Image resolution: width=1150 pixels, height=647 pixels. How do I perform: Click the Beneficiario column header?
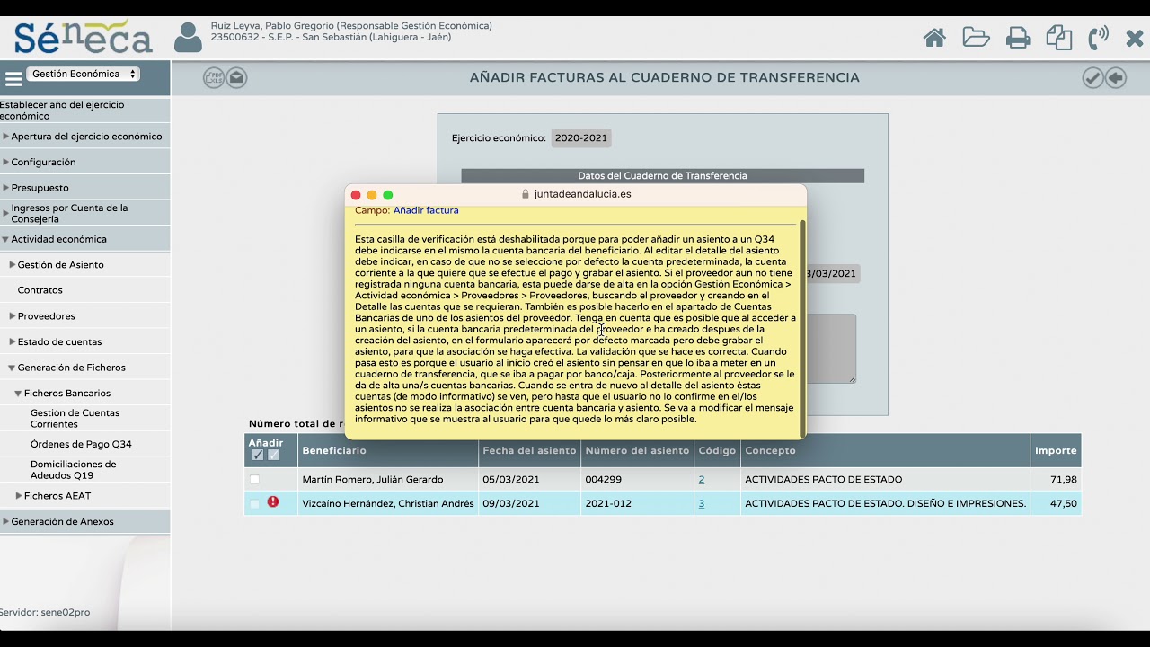[334, 451]
